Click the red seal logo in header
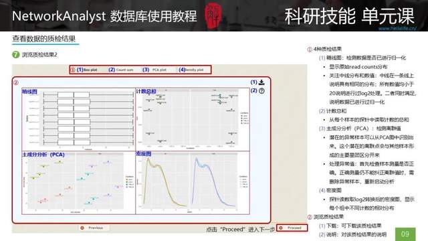This screenshot has height=241, width=428. 212,15
